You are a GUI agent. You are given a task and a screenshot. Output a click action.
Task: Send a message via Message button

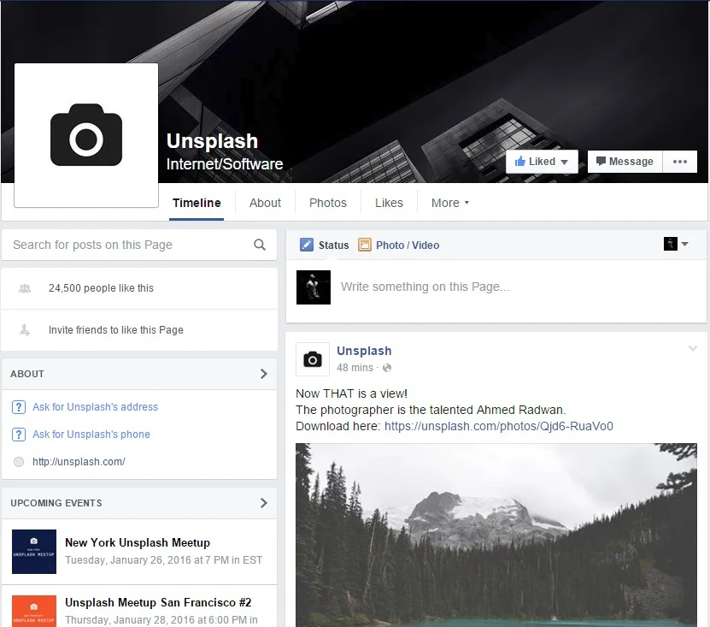[x=625, y=162]
